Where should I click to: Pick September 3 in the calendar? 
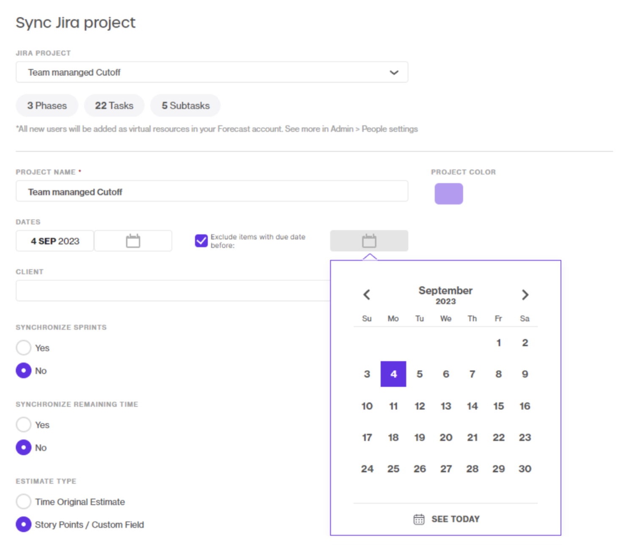pyautogui.click(x=367, y=374)
